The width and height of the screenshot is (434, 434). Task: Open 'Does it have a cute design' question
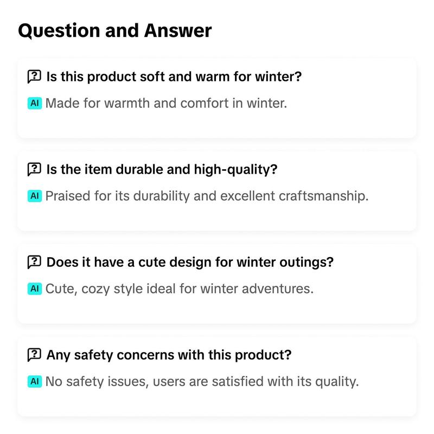coord(190,262)
